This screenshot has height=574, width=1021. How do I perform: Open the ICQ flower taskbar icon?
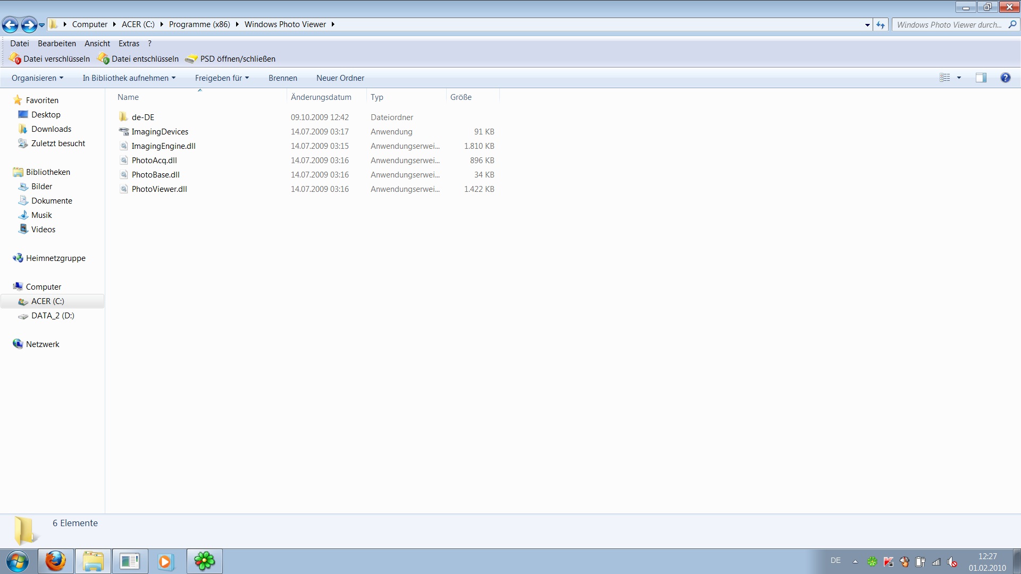[204, 561]
